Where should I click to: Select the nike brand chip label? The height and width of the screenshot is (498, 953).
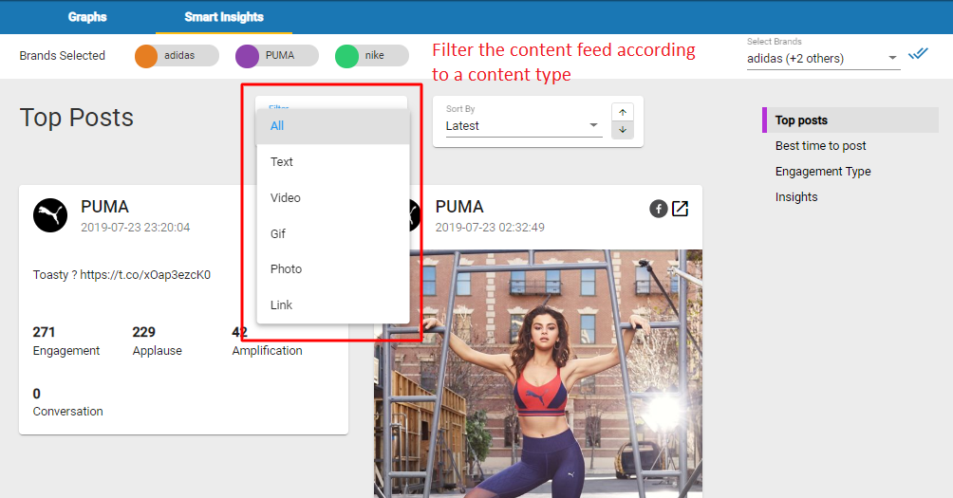pos(374,55)
